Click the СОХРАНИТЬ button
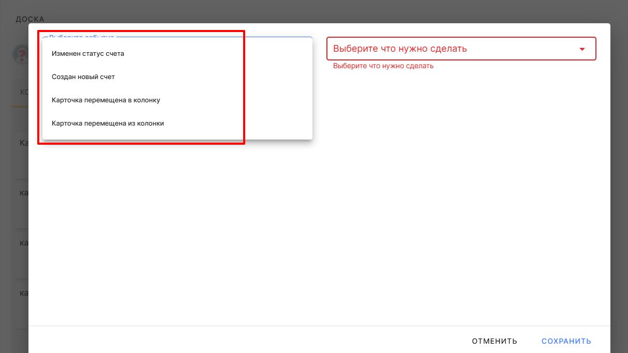This screenshot has width=628, height=353. (x=566, y=341)
